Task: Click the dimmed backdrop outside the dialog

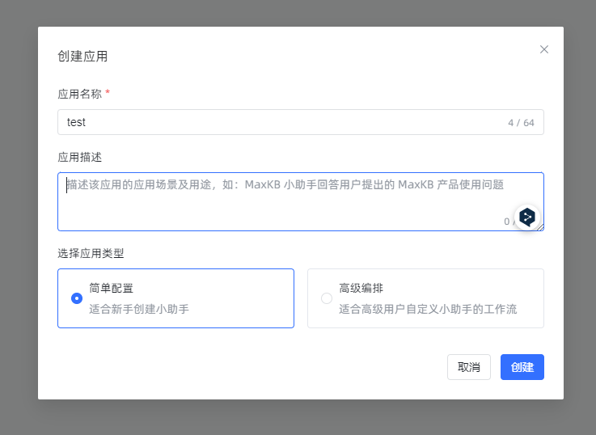Action: 18,218
